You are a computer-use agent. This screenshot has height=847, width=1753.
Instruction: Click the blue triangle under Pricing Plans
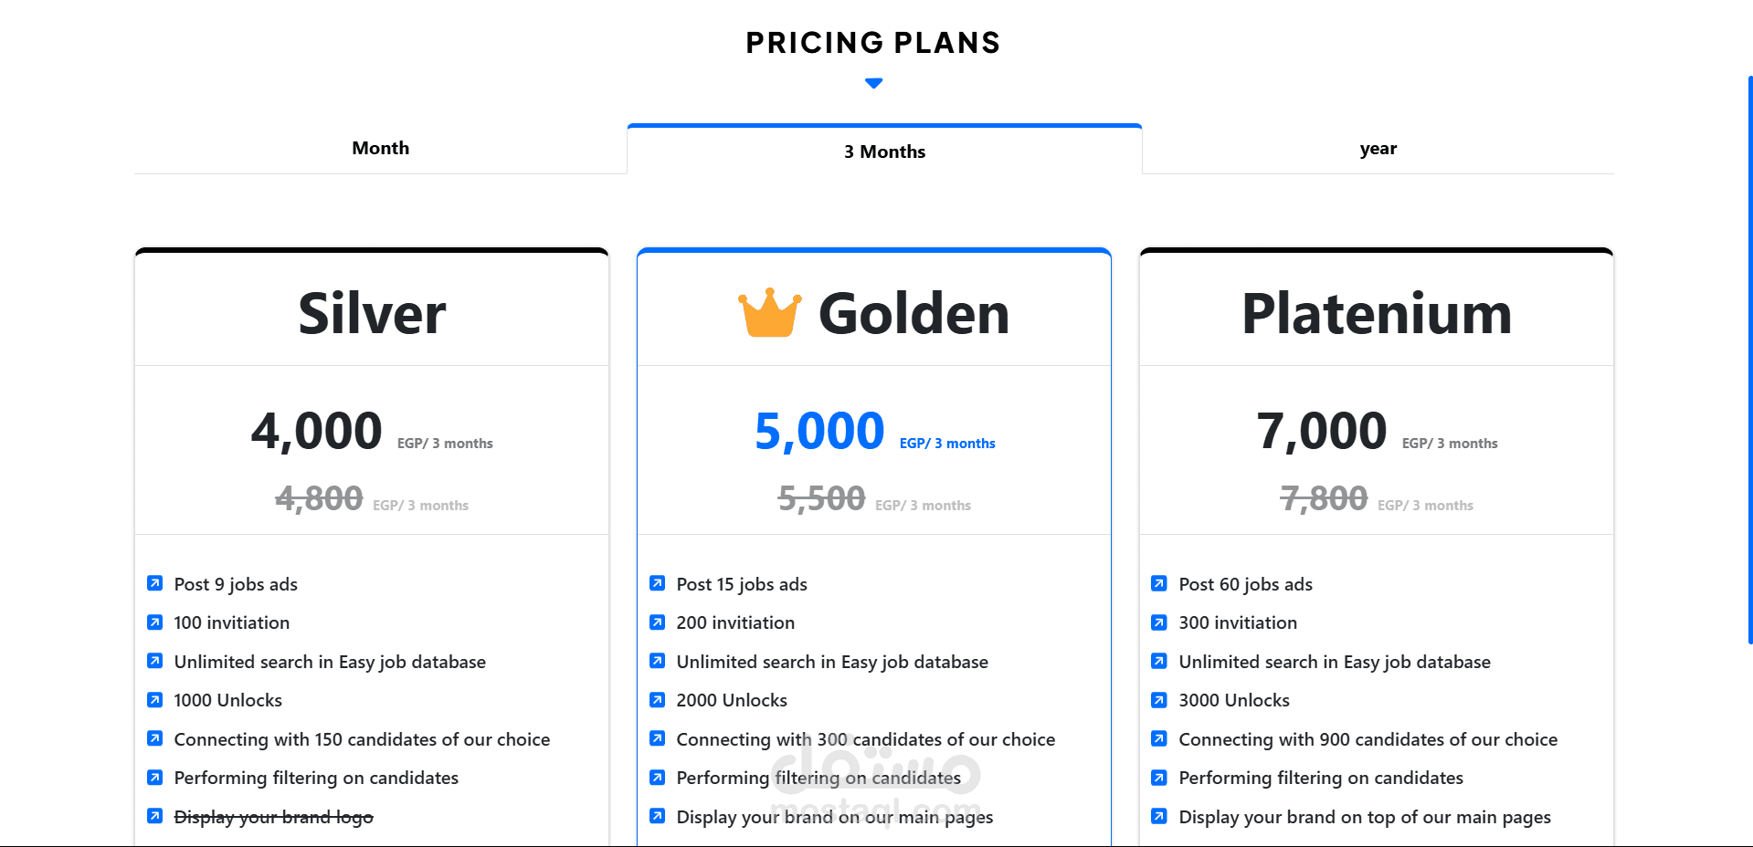[873, 83]
